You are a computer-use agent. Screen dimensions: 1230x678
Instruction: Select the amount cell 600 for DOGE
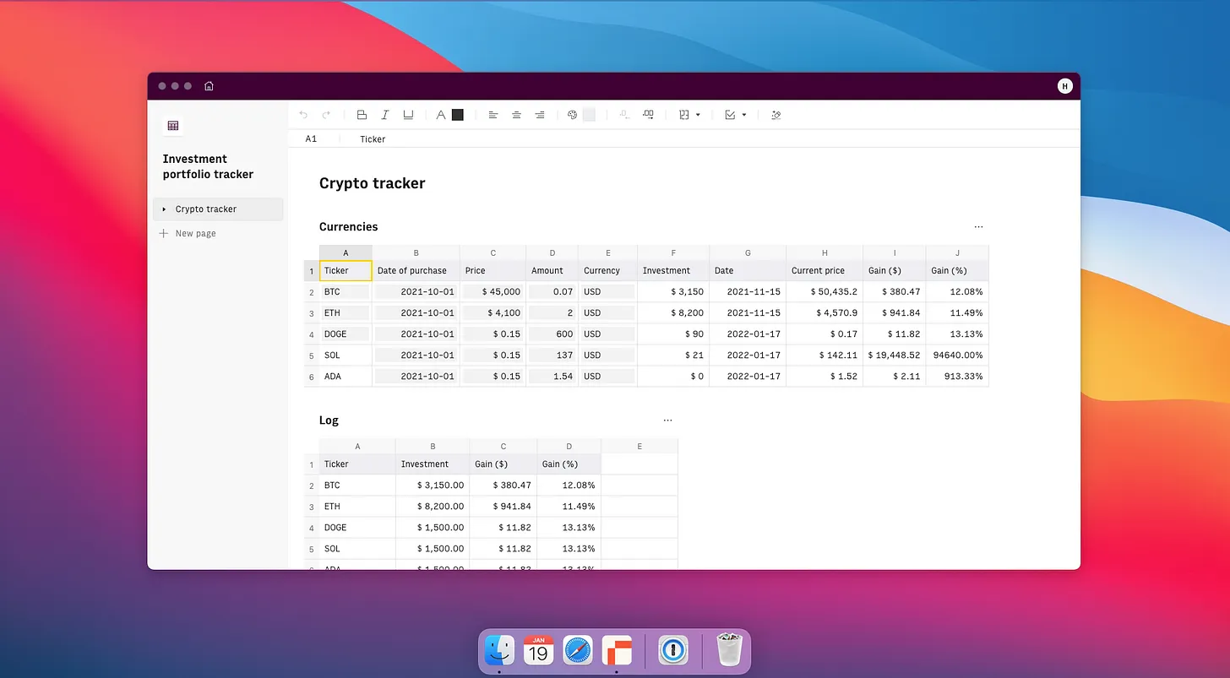pyautogui.click(x=552, y=334)
